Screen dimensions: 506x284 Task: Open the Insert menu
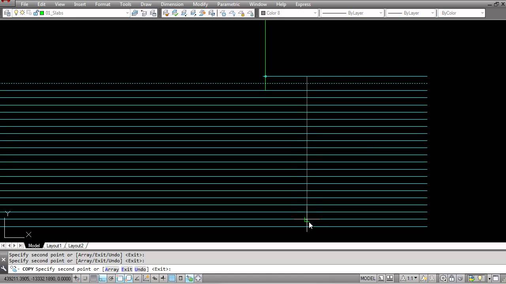(80, 4)
